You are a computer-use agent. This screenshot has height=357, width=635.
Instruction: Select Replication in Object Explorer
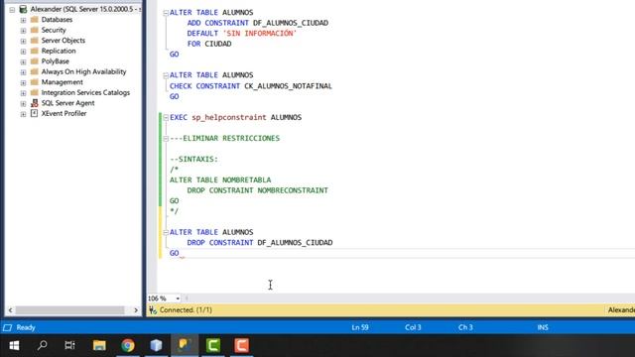coord(59,51)
